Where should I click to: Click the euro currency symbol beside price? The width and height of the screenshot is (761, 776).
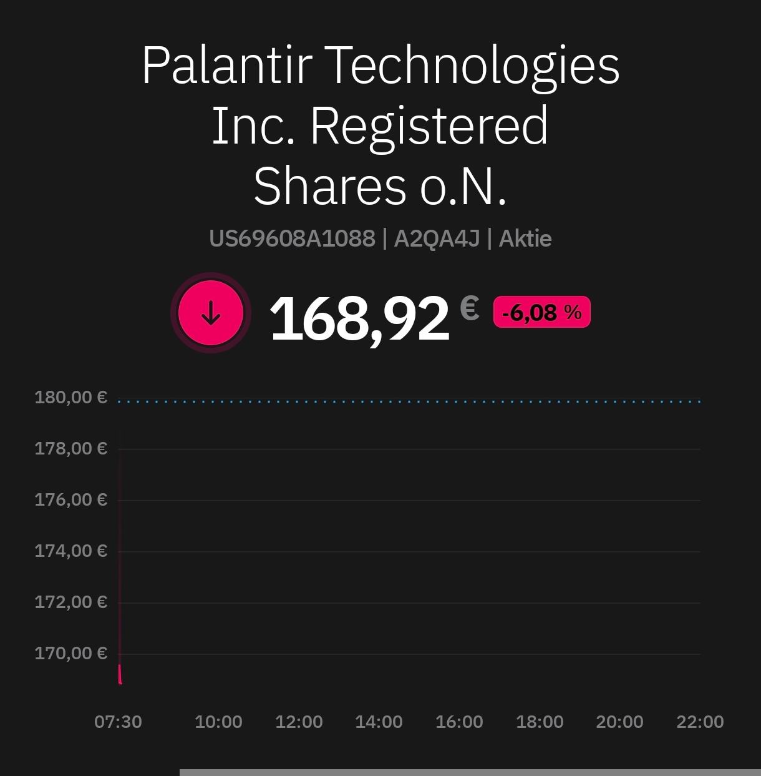pyautogui.click(x=470, y=308)
